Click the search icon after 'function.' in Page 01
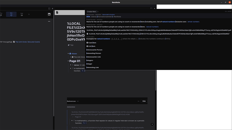The height and width of the screenshot is (130, 232). pyautogui.click(x=83, y=71)
